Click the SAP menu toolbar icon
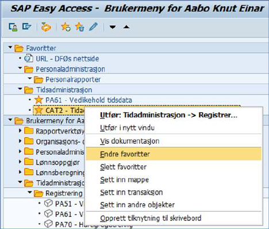Image resolution: width=269 pixels, height=229 pixels. 26,26
